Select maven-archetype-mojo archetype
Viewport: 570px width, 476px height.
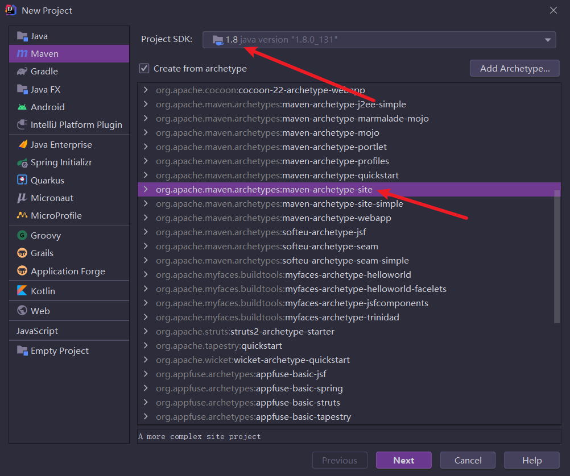click(x=349, y=132)
